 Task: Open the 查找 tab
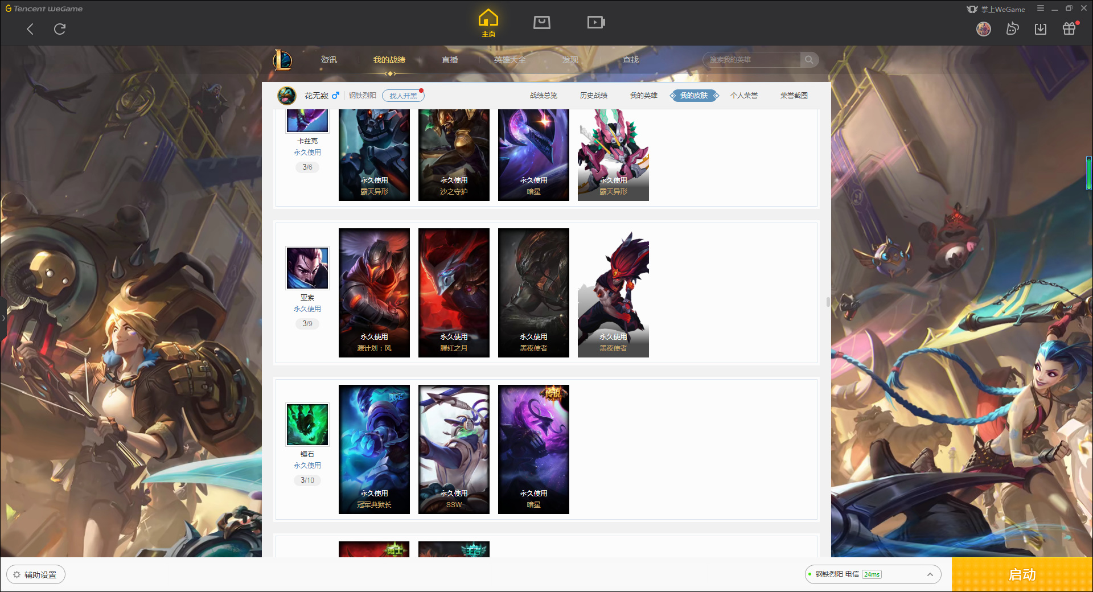coord(631,60)
